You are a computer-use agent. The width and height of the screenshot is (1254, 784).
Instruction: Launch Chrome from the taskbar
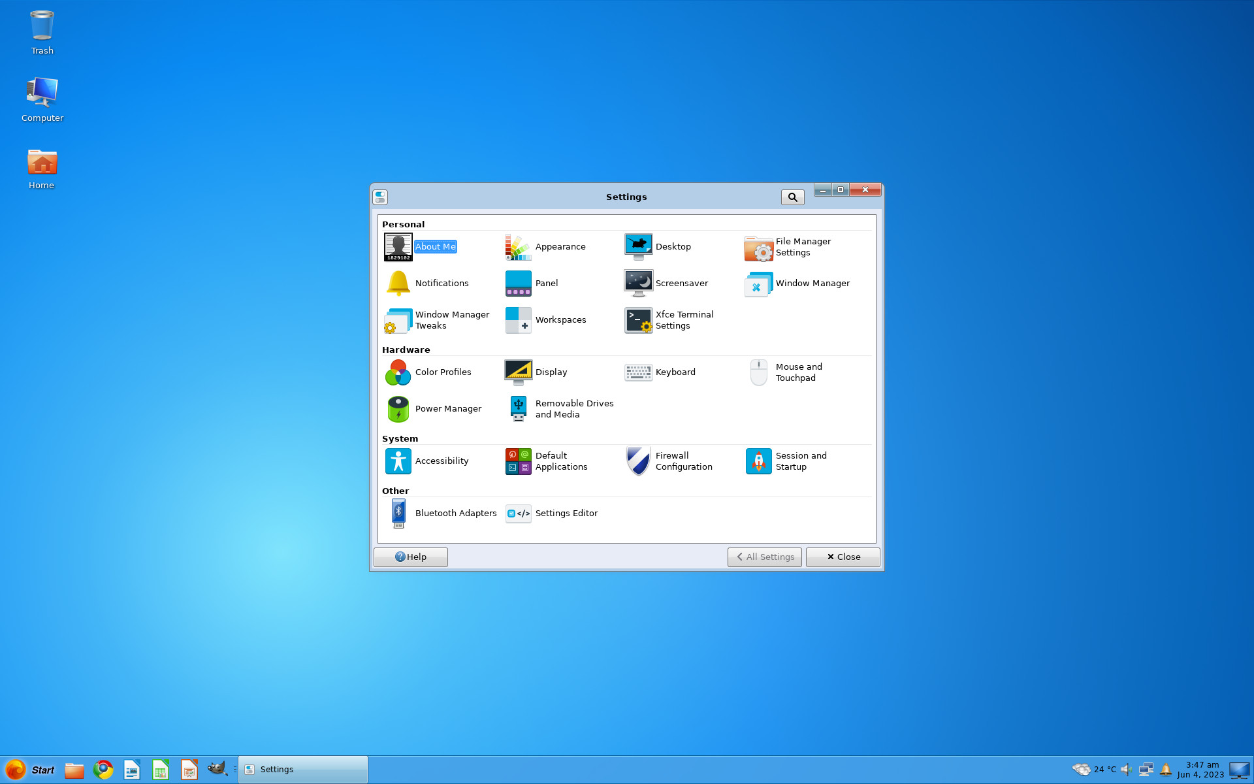tap(103, 770)
